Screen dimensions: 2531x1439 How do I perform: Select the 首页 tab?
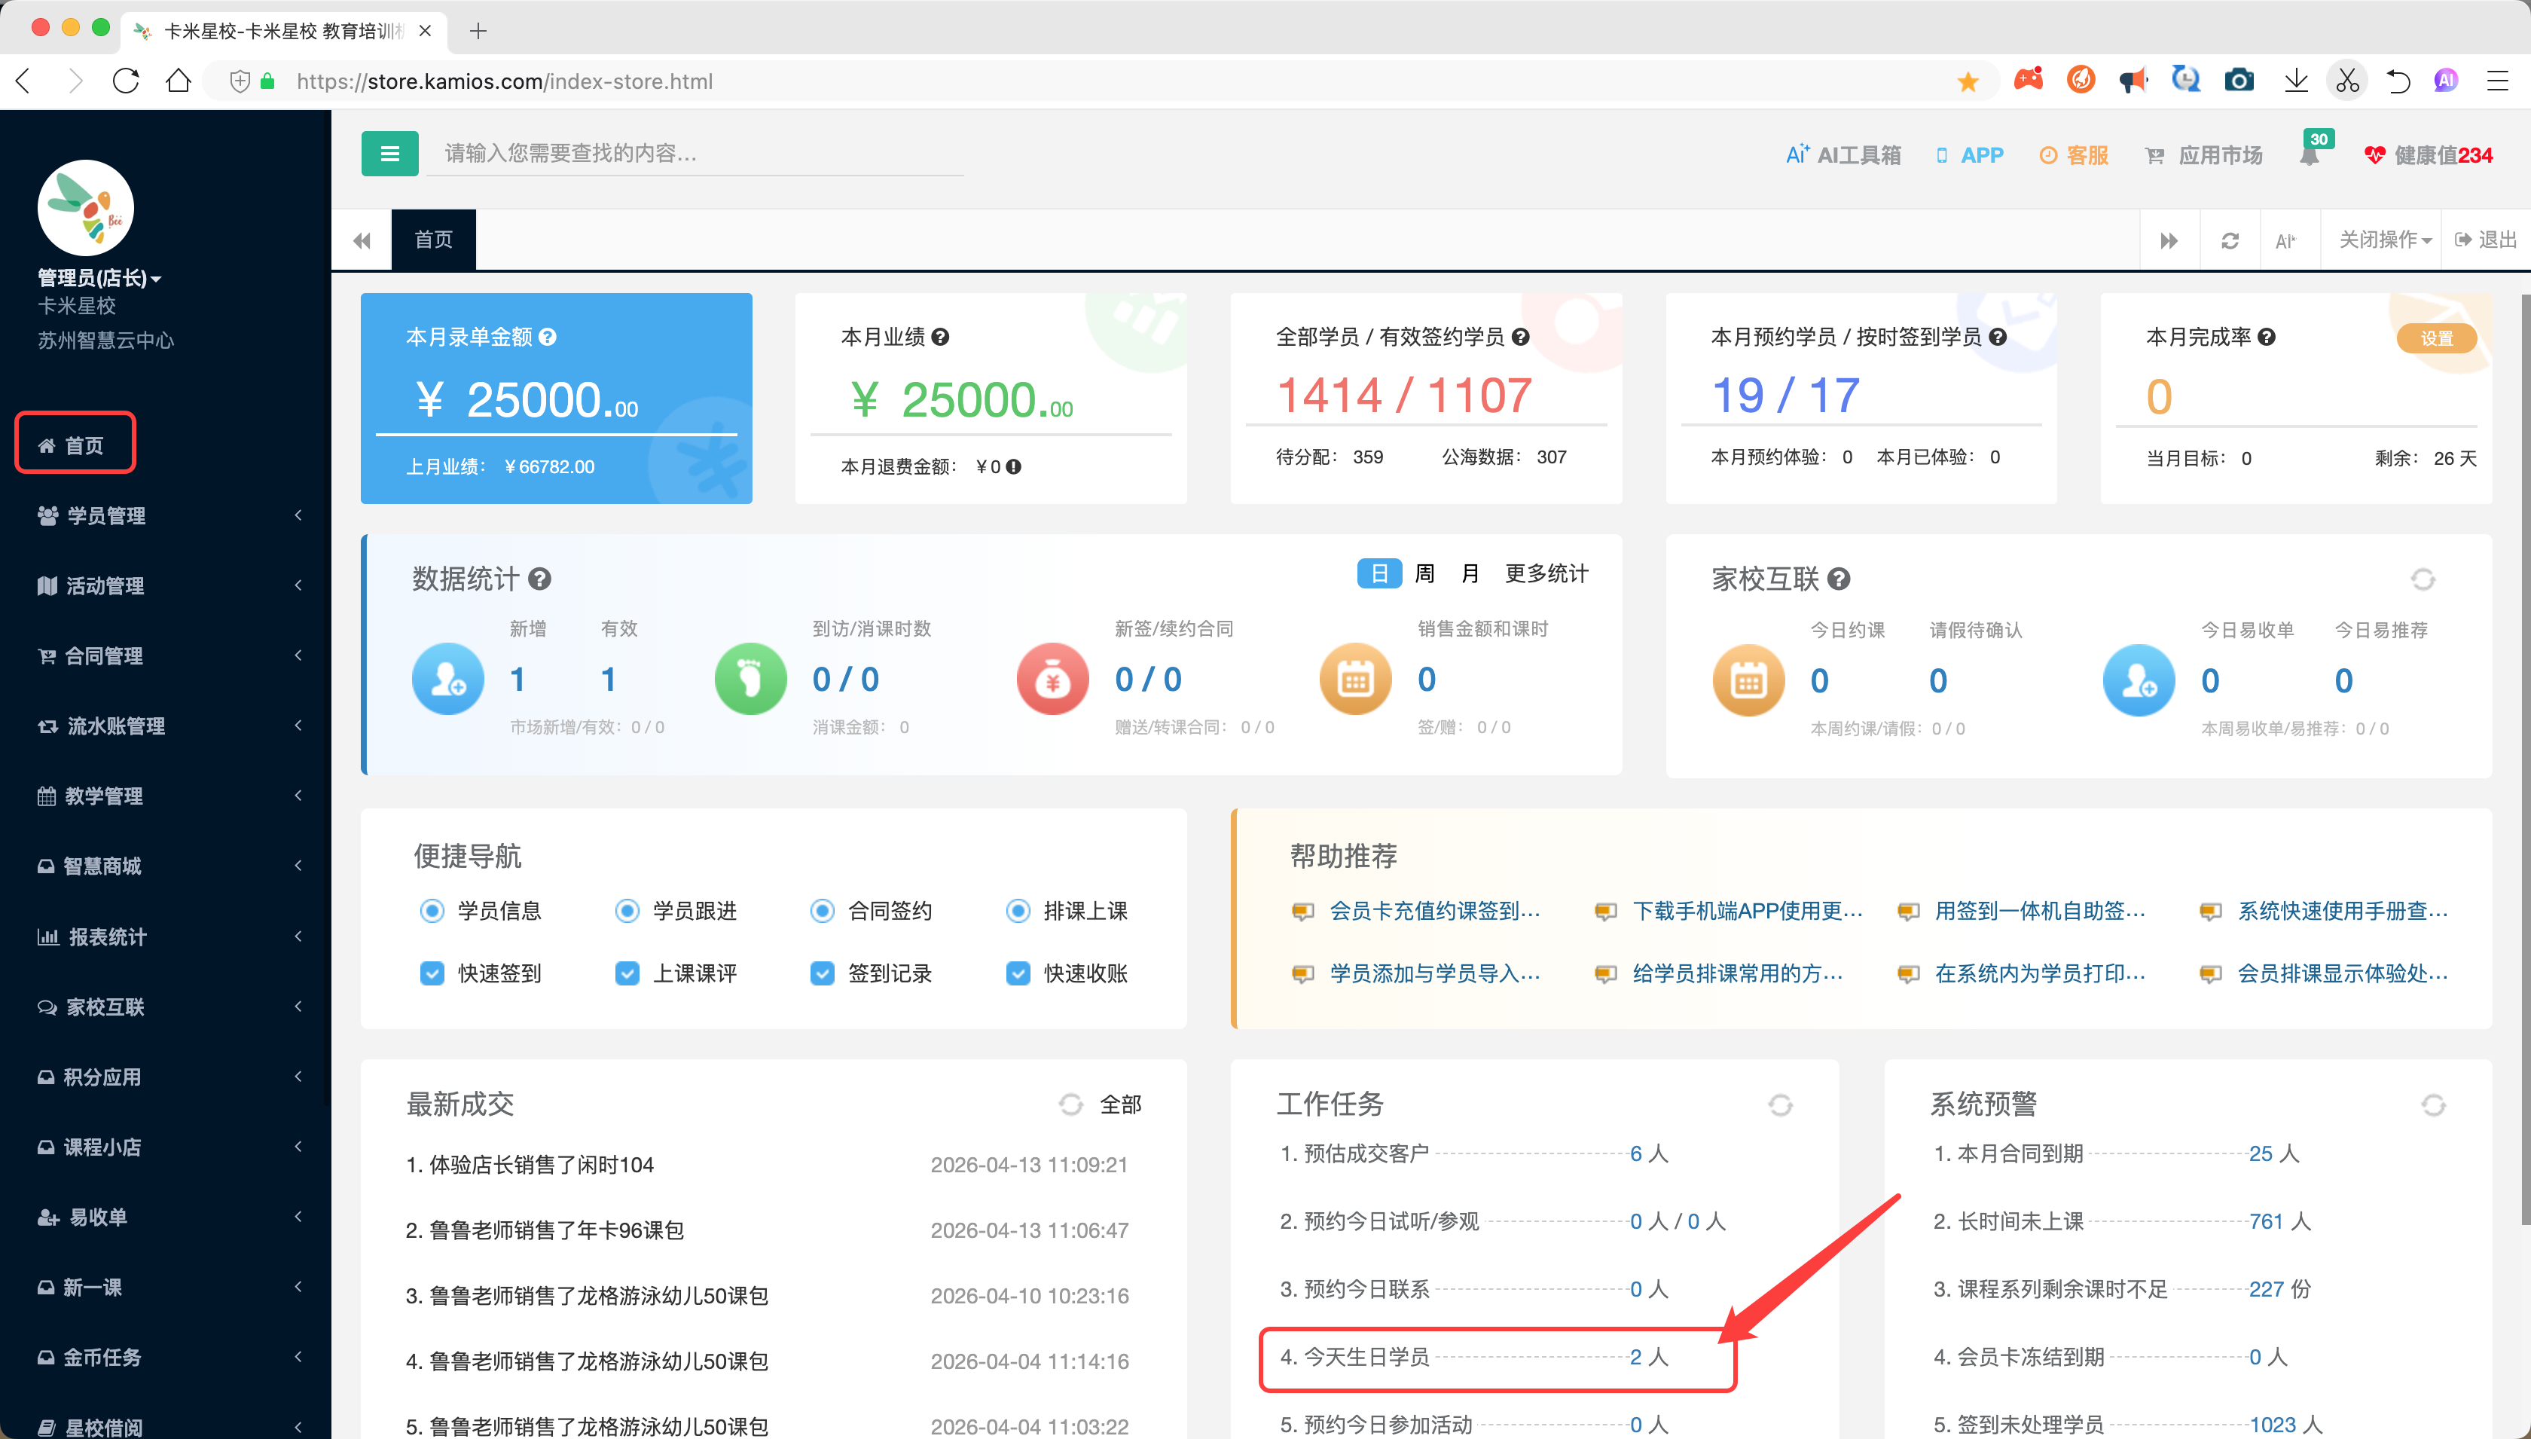pos(434,239)
